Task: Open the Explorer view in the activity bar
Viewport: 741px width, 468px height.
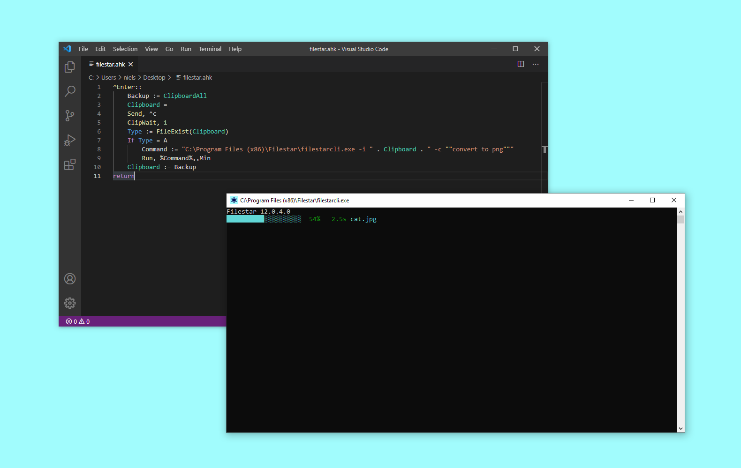Action: click(69, 67)
